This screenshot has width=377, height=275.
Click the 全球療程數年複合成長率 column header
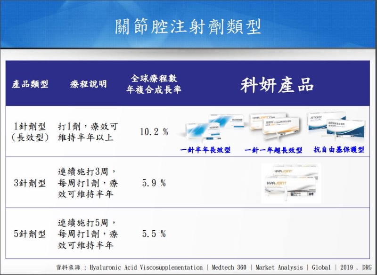click(154, 84)
